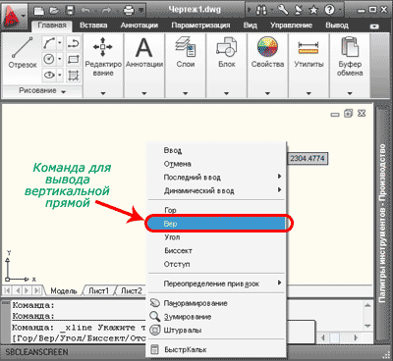Click the Save icon in quick access toolbar

(70, 11)
